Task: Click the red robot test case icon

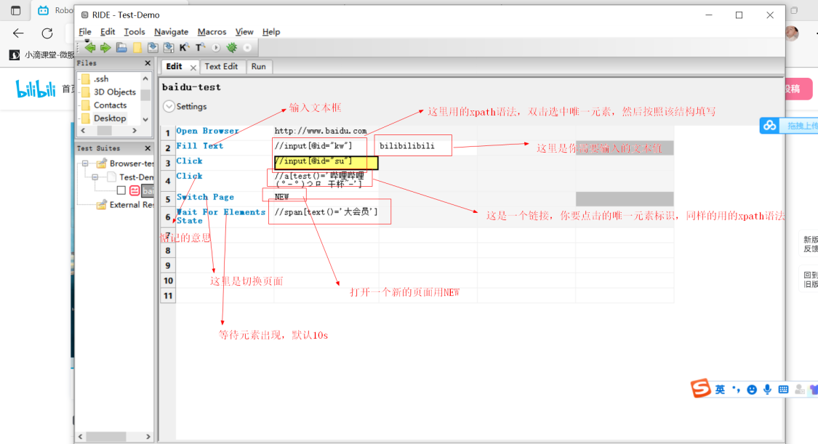Action: [135, 190]
